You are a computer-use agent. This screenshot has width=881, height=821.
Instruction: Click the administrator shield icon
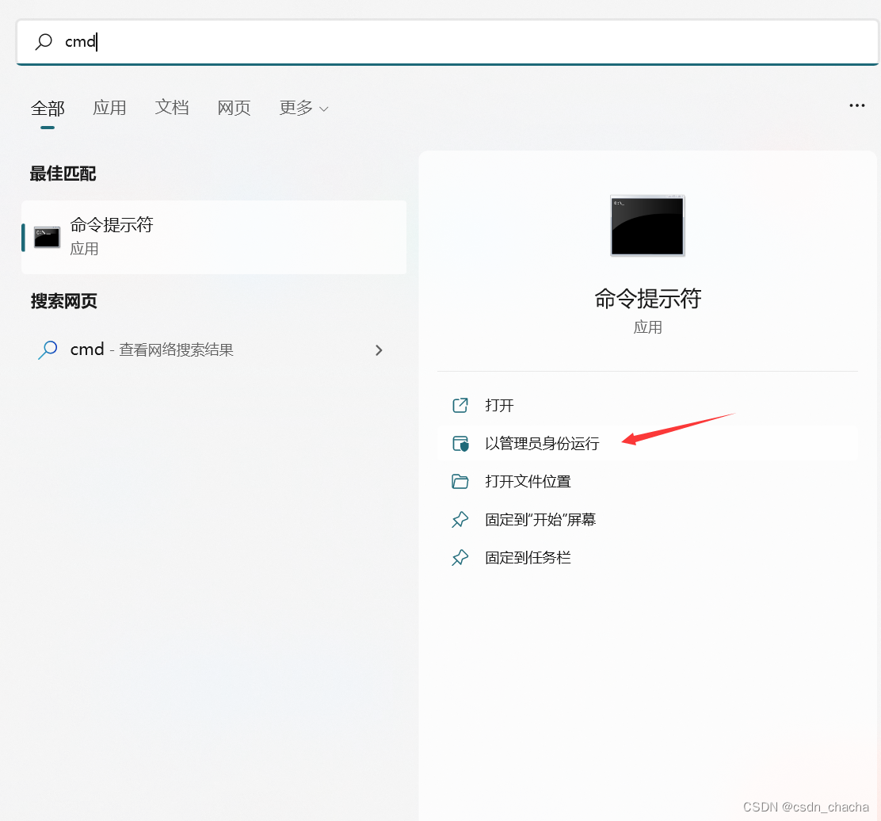tap(460, 443)
